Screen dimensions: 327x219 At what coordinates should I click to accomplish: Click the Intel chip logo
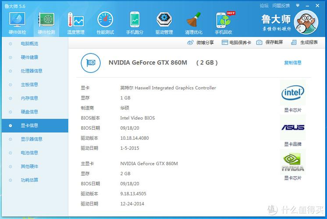[292, 93]
